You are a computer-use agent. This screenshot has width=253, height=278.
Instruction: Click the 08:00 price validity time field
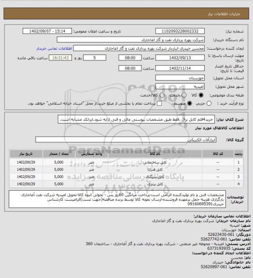pos(130,68)
